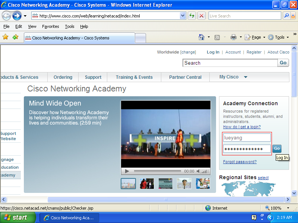Expand the address bar history dropdown
298x223 pixels.
click(x=183, y=16)
